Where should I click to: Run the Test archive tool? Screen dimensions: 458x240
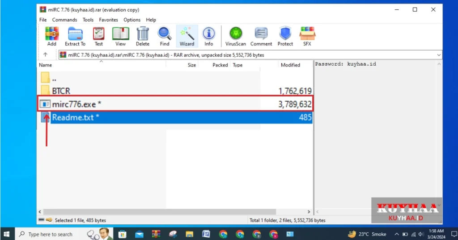click(x=99, y=37)
